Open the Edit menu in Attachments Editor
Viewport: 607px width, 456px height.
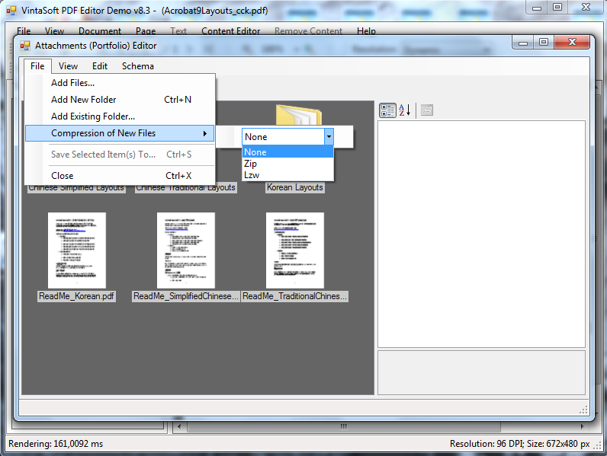click(99, 66)
